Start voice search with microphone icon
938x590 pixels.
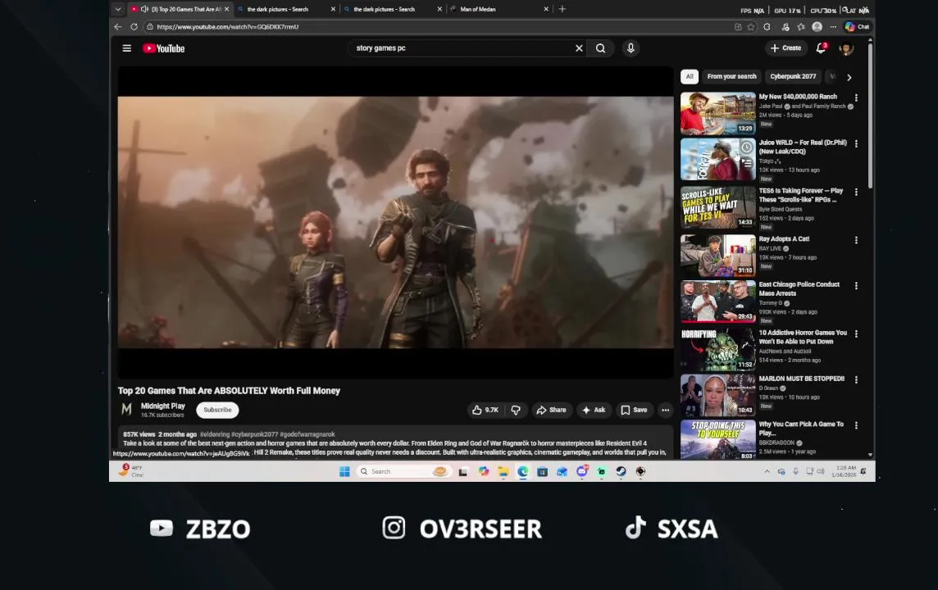(631, 48)
